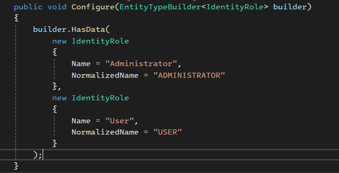Click the "ADMINISTRATOR" normalized string

point(189,75)
